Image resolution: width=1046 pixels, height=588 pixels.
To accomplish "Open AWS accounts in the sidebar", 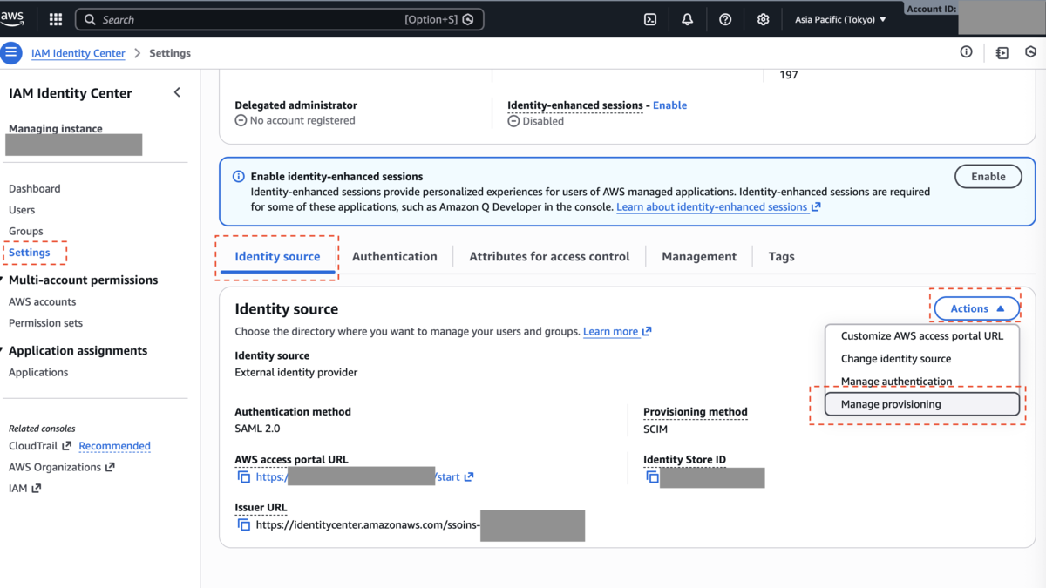I will pos(42,301).
